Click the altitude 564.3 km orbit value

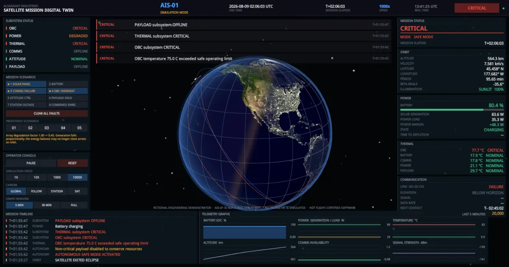click(495, 59)
